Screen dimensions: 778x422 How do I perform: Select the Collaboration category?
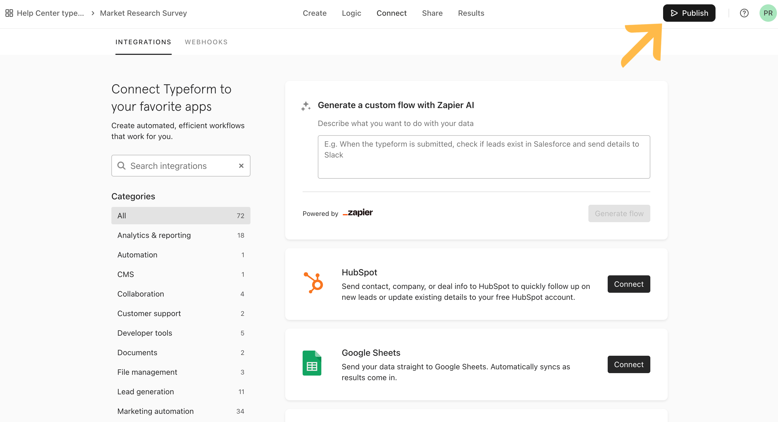[181, 294]
